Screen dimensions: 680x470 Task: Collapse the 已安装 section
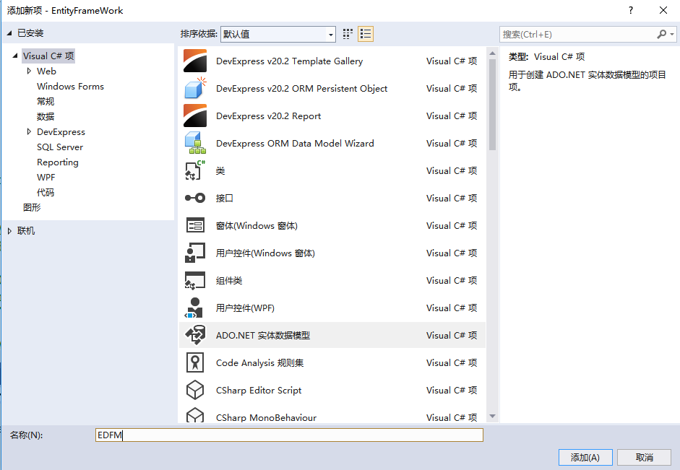(9, 33)
